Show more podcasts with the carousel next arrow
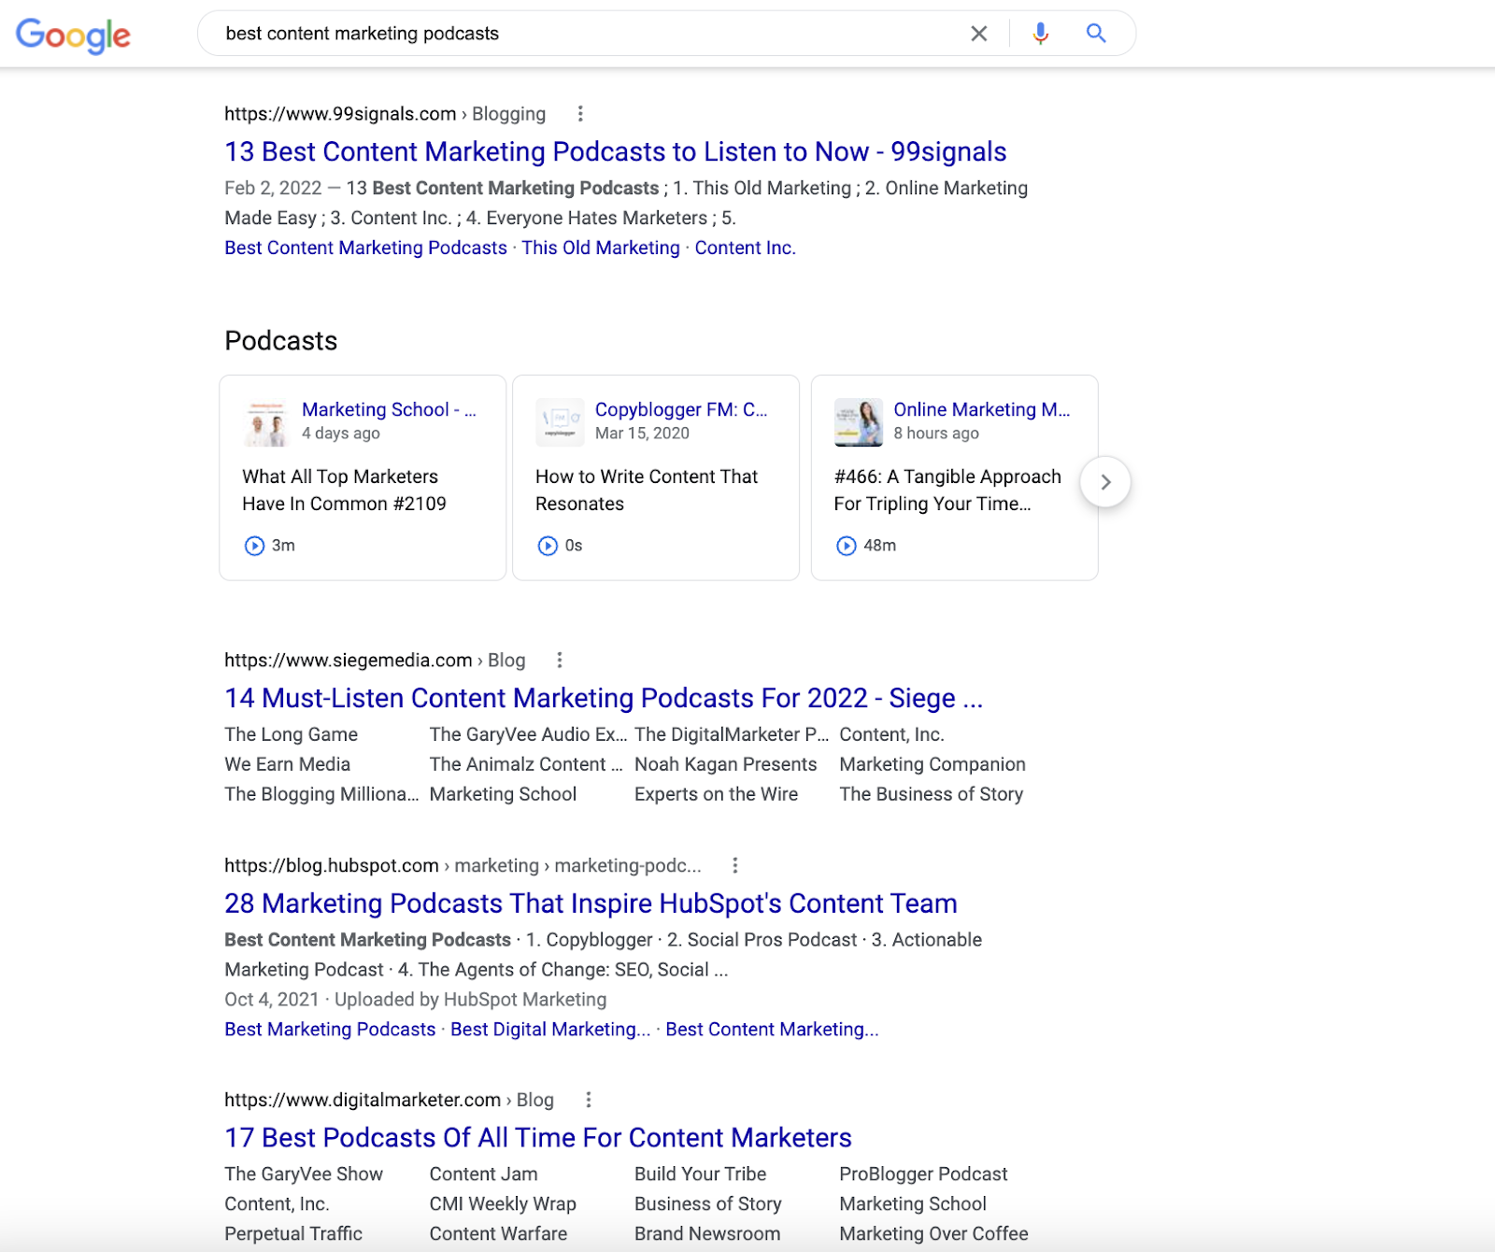This screenshot has height=1252, width=1495. (1105, 482)
